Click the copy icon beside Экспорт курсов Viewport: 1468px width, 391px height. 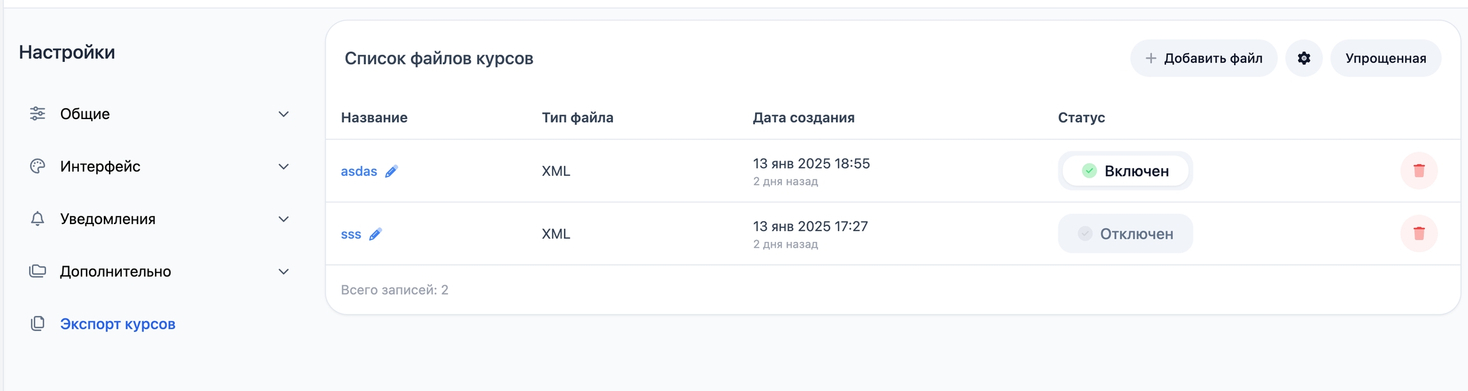coord(38,323)
